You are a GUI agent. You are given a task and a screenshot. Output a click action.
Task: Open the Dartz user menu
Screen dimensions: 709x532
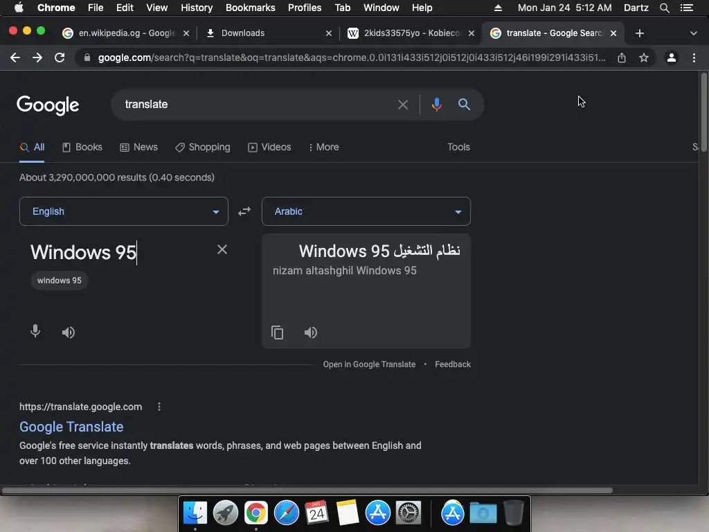[636, 8]
